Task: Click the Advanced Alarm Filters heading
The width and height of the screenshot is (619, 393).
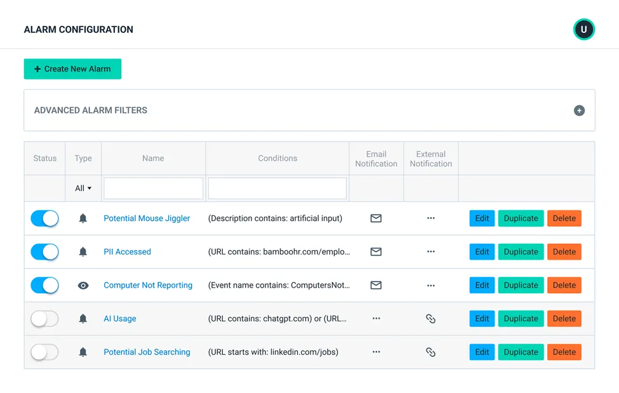Action: [x=90, y=110]
